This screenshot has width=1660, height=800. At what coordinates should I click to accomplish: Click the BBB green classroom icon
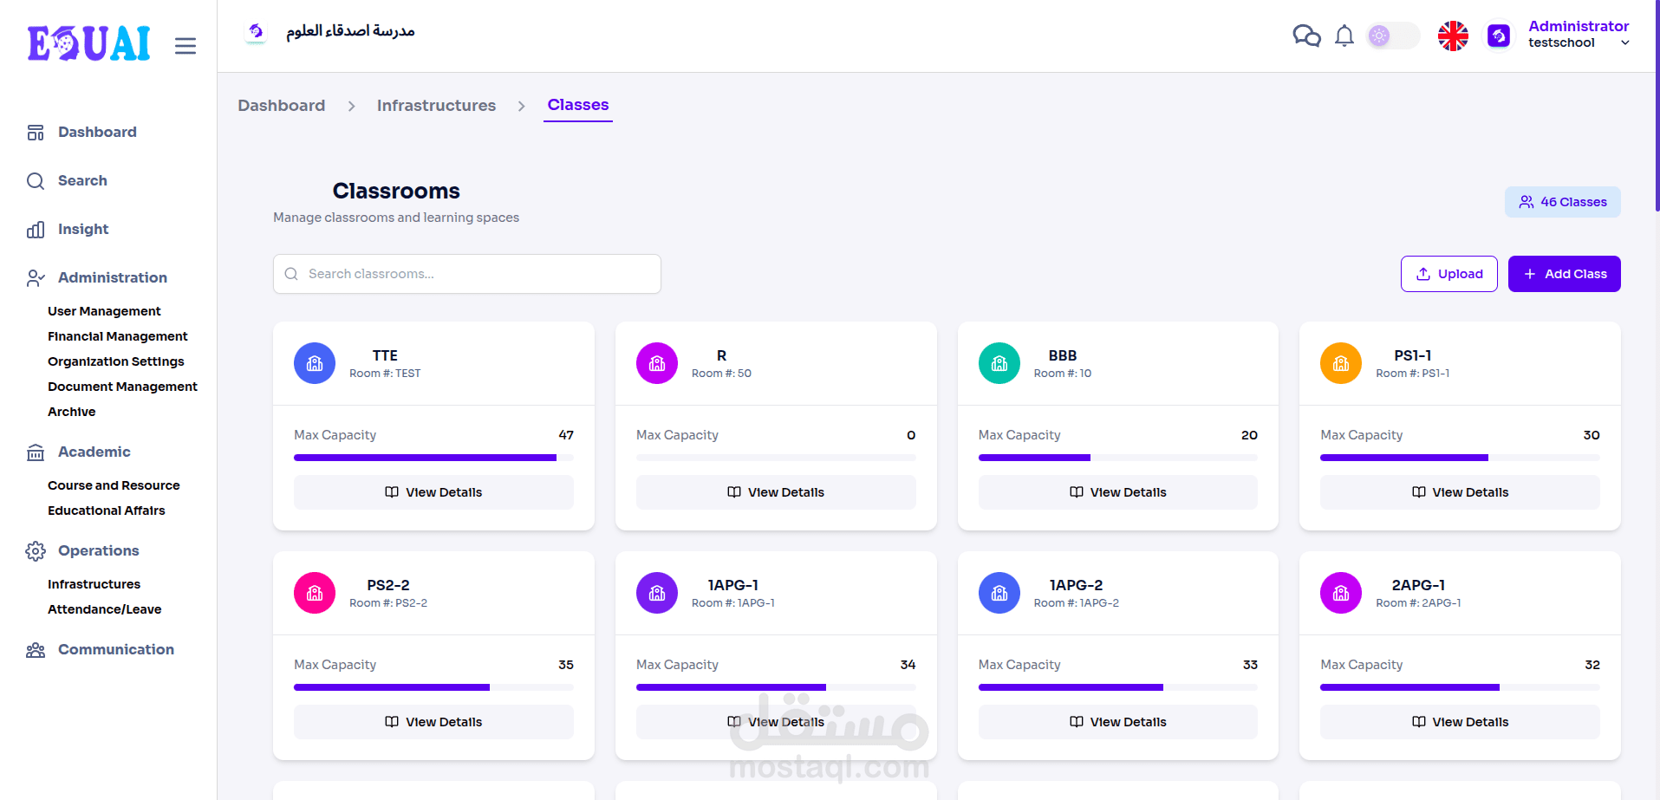pos(999,363)
